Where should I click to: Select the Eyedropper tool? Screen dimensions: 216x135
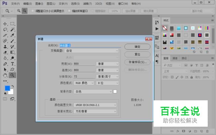(12, 35)
